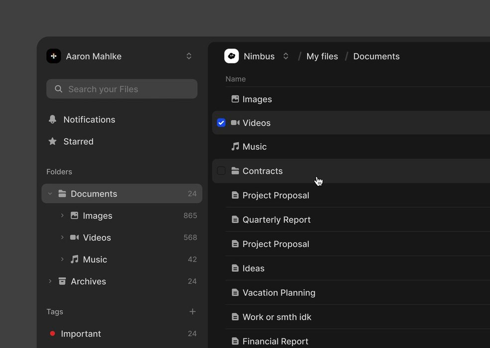Expand the Archives folder chevron

tap(50, 281)
